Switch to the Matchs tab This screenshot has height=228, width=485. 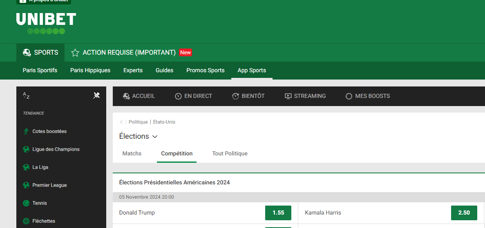click(x=132, y=153)
